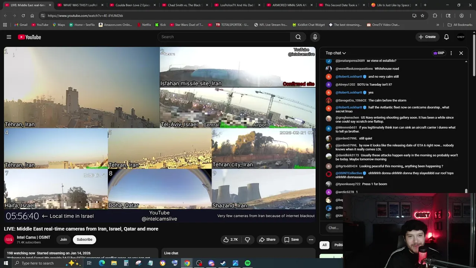Screen dimensions: 476x268
Task: Click the Subscribe button
Action: point(84,240)
